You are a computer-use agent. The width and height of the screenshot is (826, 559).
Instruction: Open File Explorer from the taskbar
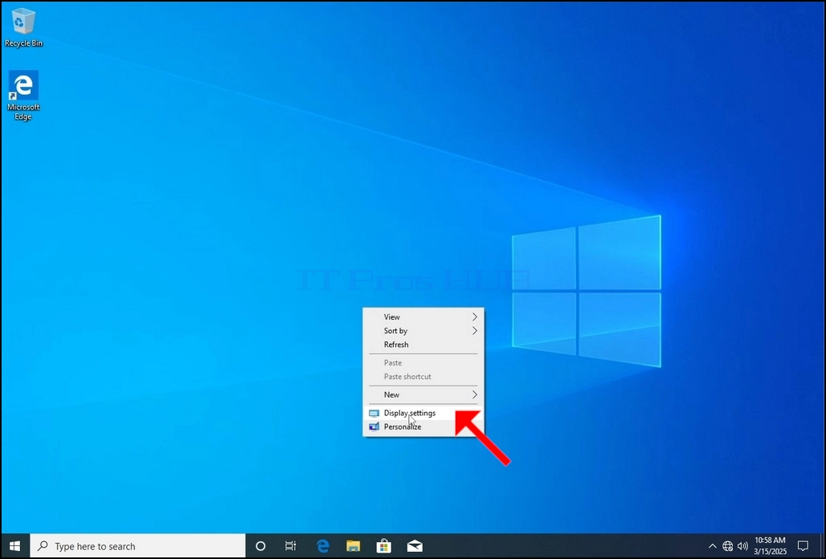353,546
